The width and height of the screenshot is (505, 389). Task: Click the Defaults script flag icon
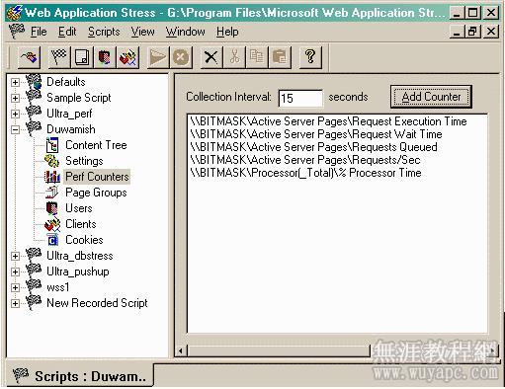click(34, 82)
